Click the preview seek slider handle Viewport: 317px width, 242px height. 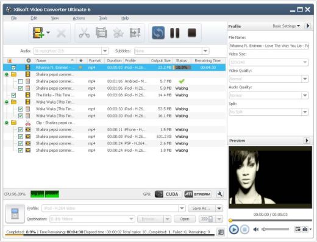click(x=230, y=220)
